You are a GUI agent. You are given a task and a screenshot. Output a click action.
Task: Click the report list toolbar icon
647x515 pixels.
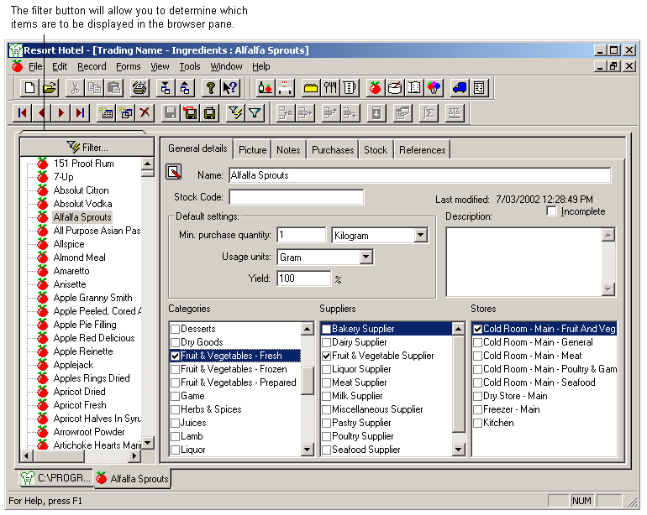click(479, 88)
